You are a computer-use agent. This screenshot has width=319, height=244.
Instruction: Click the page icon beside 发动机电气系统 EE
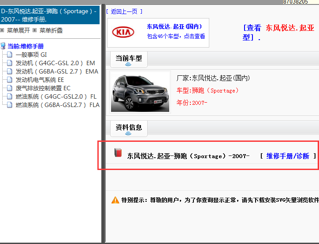point(10,80)
